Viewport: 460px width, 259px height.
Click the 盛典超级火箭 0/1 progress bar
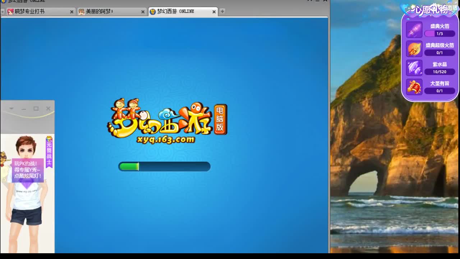(440, 53)
